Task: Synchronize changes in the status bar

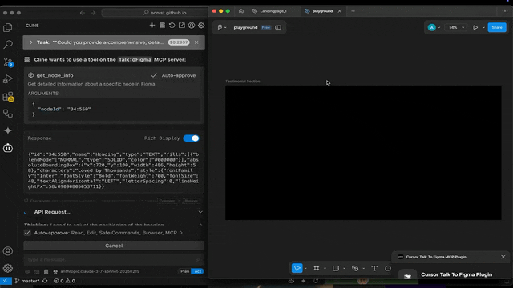Action: 45,281
